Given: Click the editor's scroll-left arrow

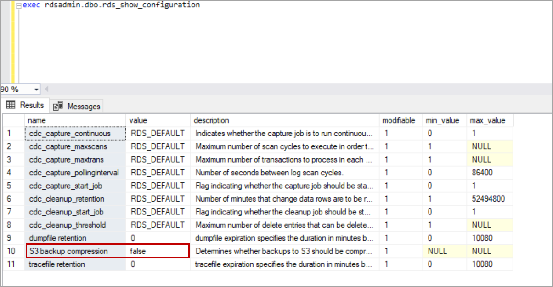Looking at the screenshot, I should pyautogui.click(x=46, y=89).
